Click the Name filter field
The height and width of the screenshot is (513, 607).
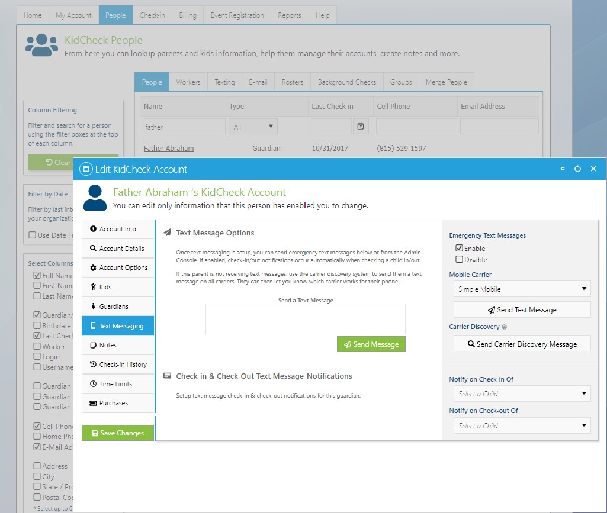coord(184,127)
